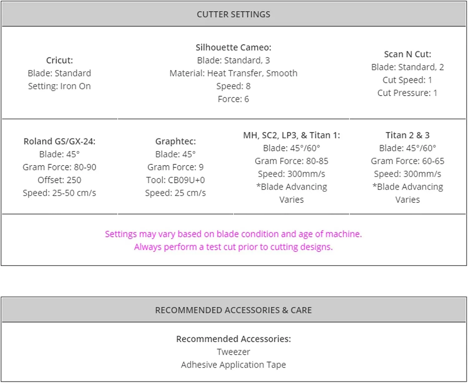The image size is (468, 383).
Task: Select the Tweezer accessory text
Action: click(233, 352)
